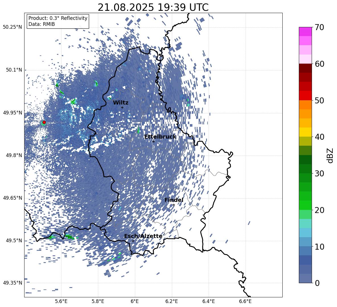The image size is (337, 307).
Task: Click the 20 value on the colorbar
Action: (319, 210)
